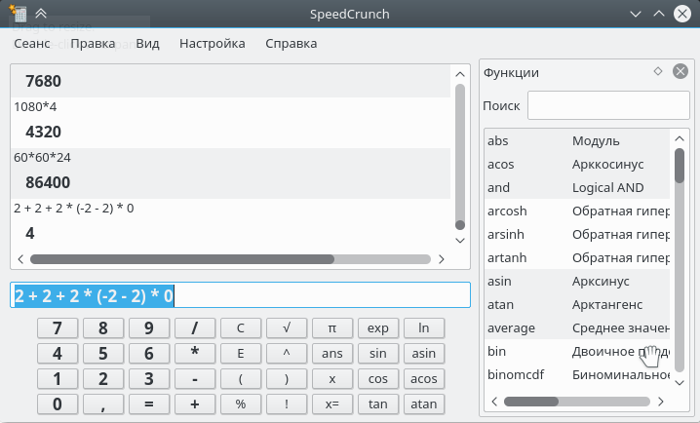Click the exp function key

[378, 327]
